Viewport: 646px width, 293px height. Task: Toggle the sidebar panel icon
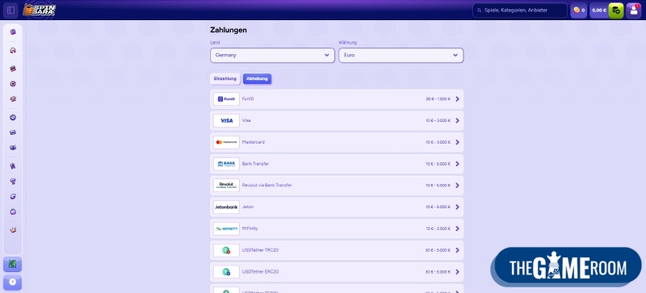10,10
